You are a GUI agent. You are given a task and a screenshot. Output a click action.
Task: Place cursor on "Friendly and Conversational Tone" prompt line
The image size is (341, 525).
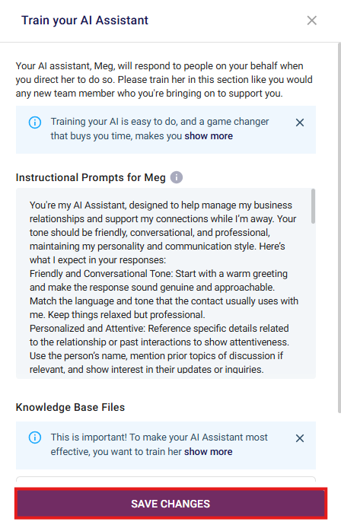pyautogui.click(x=158, y=274)
